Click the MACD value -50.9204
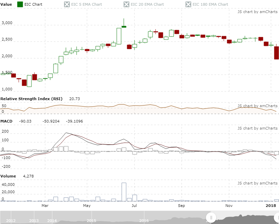Image resolution: width=279 pixels, height=224 pixels. pos(51,121)
